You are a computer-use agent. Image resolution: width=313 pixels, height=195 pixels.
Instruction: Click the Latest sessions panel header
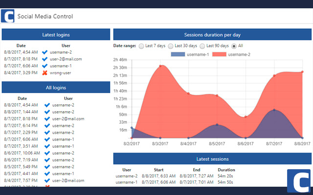(212, 158)
